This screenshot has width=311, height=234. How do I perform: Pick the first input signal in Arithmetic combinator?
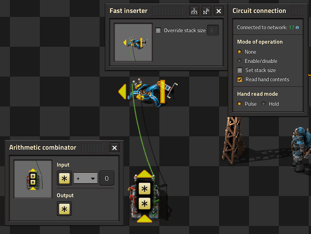64,178
